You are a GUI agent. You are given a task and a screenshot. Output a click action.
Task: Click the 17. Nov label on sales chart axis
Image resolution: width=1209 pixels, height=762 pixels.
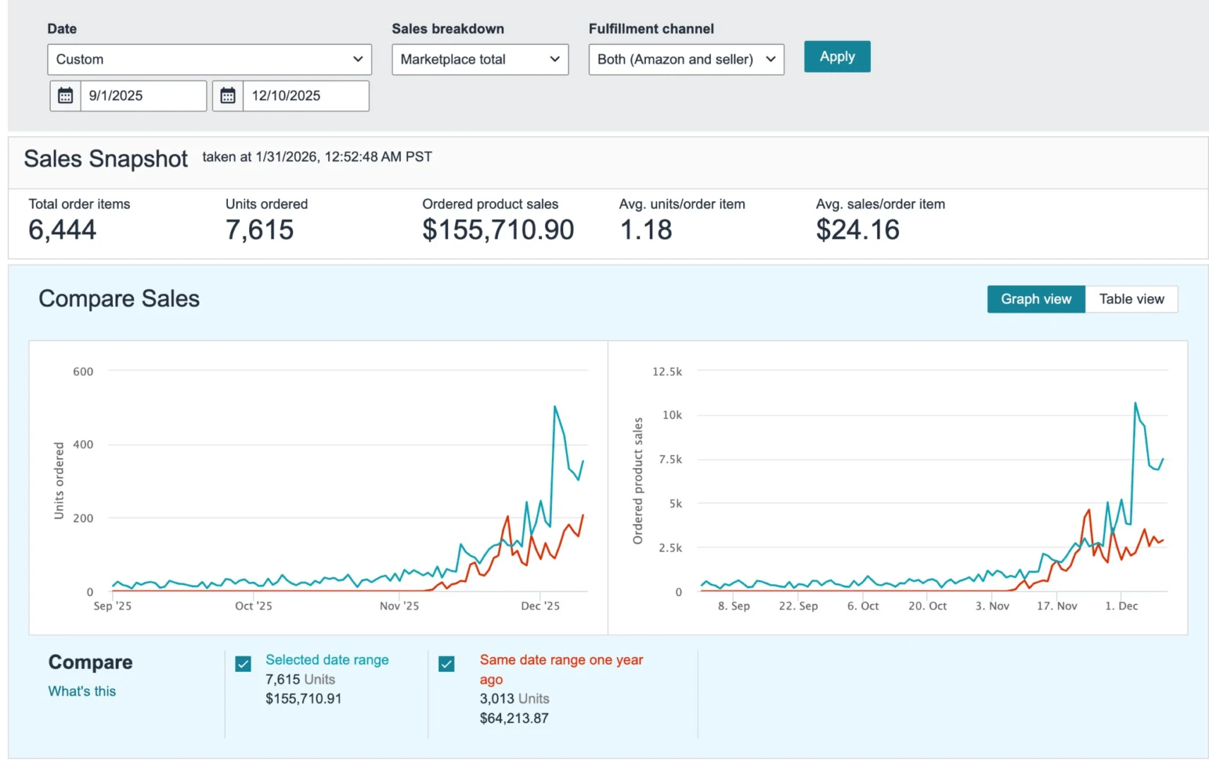point(1057,606)
